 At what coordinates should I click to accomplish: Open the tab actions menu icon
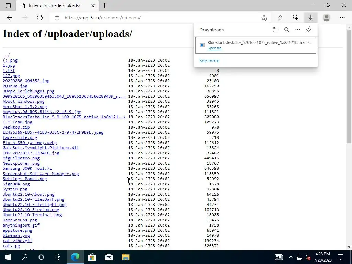8,5
